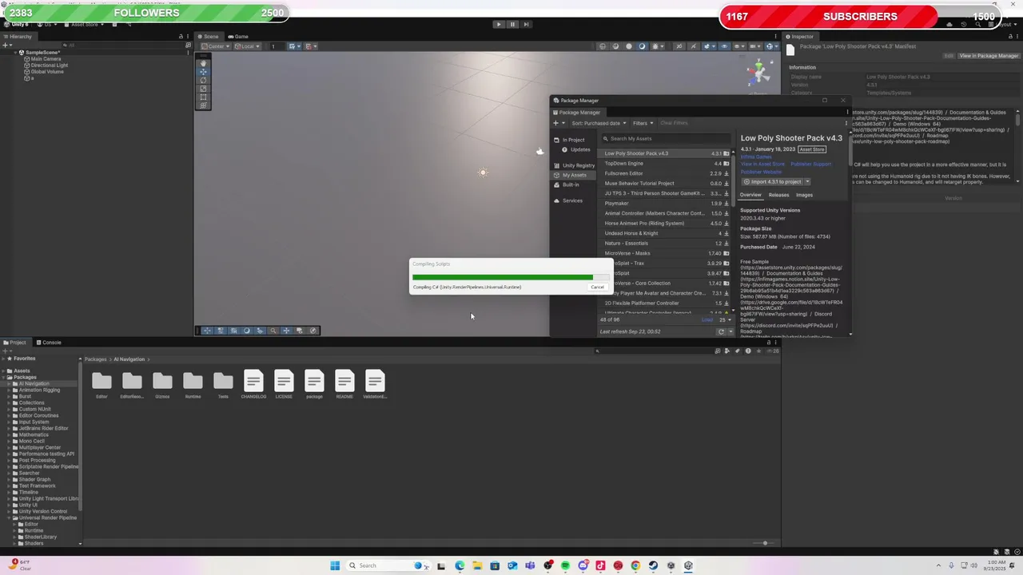Switch to the Console tab
Screen dimensions: 1023x575
(49, 343)
